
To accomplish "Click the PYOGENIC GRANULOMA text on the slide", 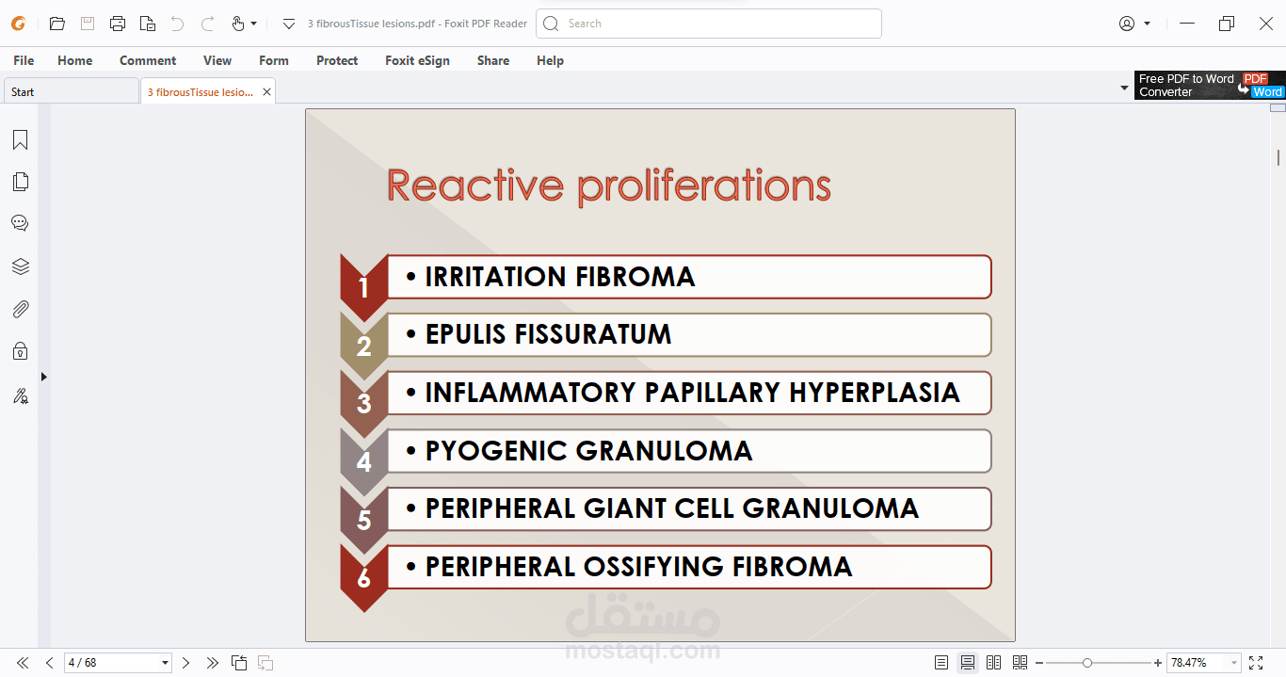I will pos(589,451).
